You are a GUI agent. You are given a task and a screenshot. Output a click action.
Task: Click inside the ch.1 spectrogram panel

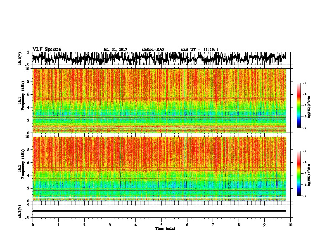pos(159,100)
